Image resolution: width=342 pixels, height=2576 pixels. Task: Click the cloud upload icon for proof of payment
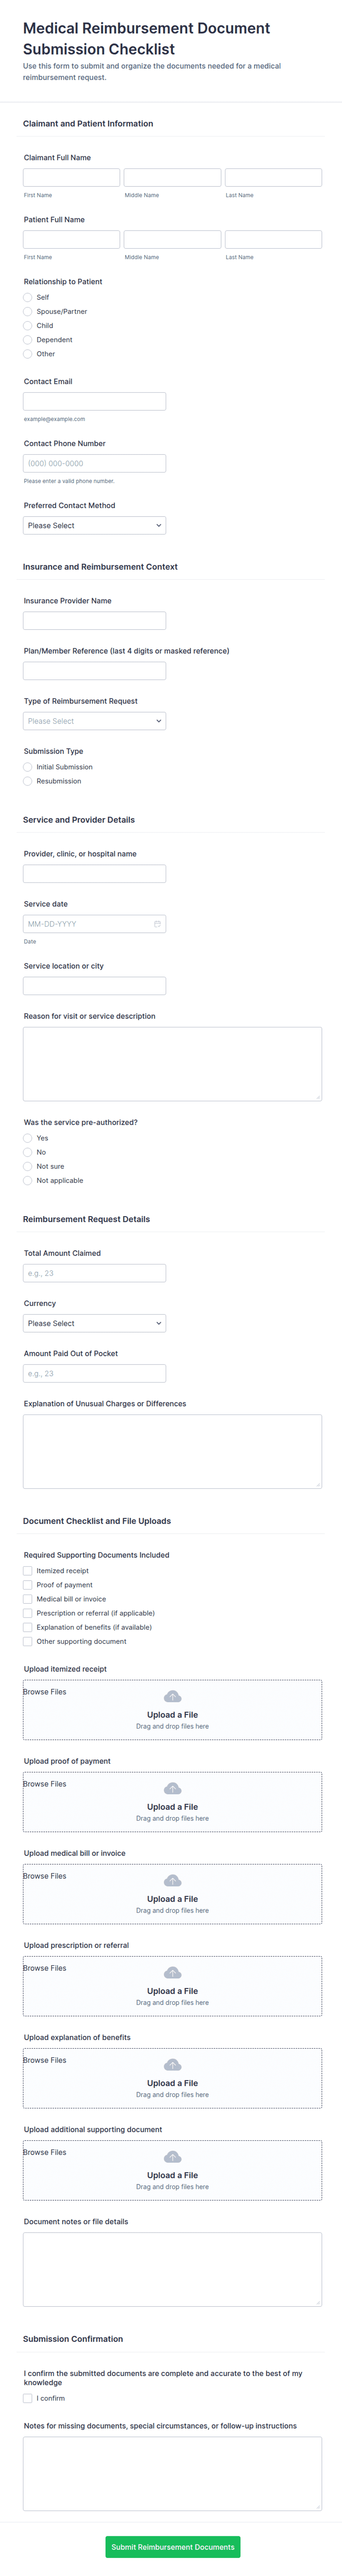point(172,1789)
